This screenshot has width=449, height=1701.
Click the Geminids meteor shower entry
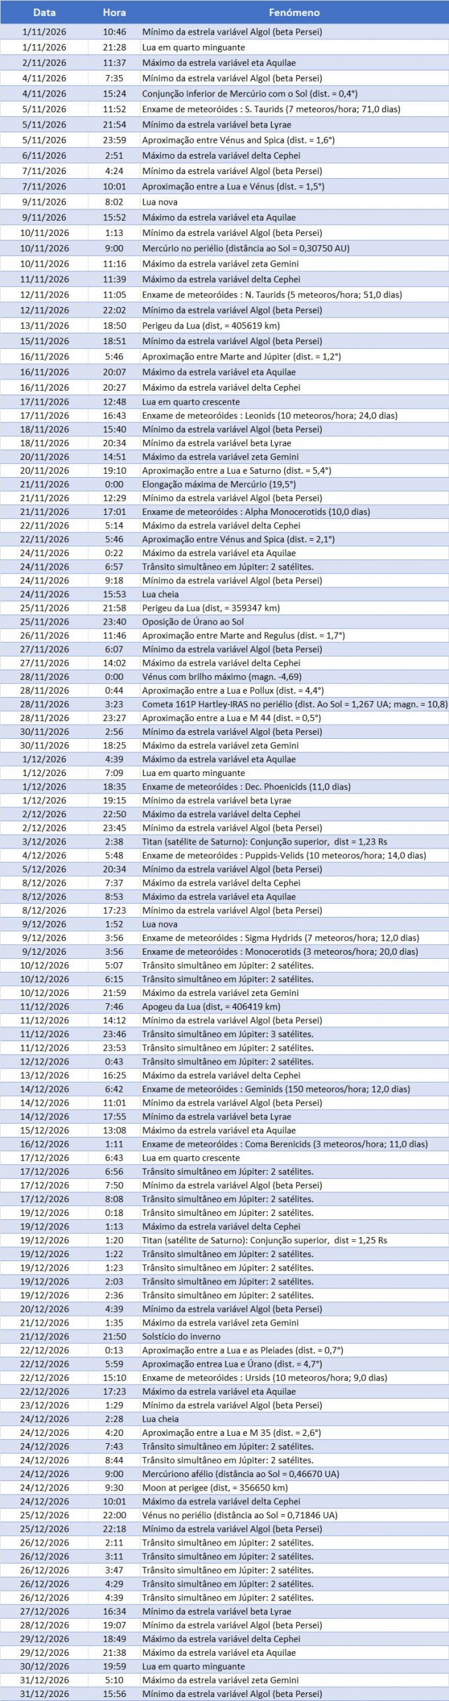(x=276, y=1089)
